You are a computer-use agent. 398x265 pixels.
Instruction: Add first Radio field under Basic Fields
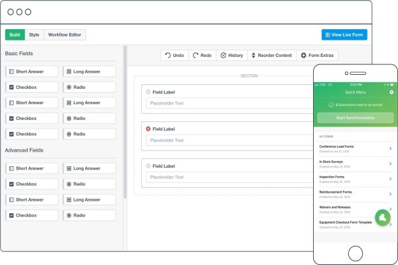pos(90,87)
